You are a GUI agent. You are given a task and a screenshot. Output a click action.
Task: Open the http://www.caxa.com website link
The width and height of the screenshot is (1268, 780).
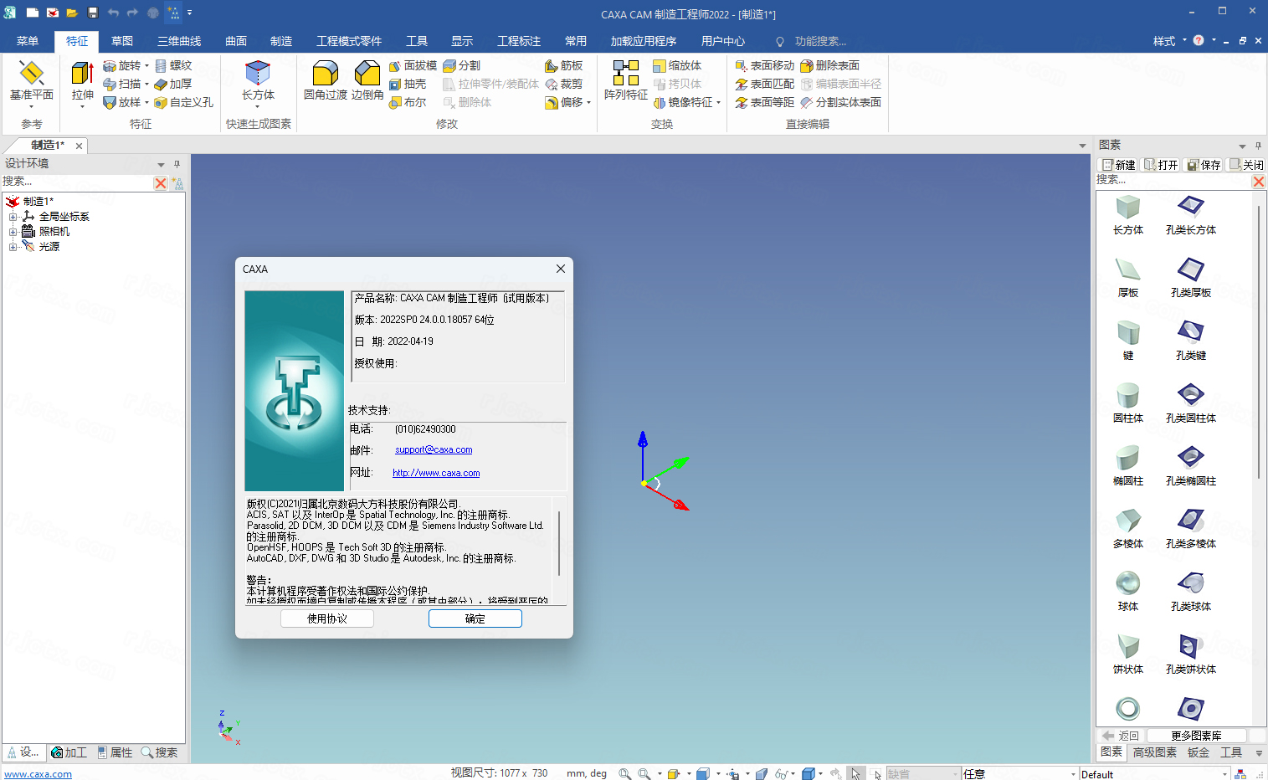click(436, 473)
